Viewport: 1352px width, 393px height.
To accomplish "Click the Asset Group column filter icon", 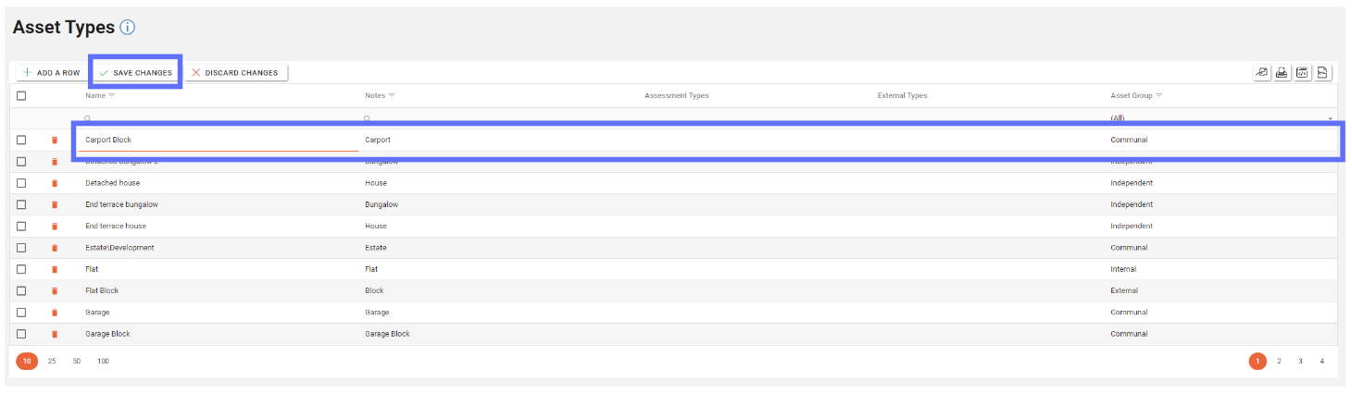I will pos(1159,96).
